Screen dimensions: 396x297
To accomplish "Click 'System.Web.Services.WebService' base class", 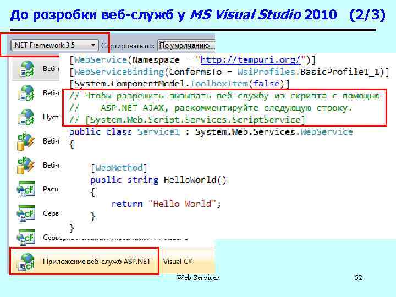I will click(x=274, y=132).
